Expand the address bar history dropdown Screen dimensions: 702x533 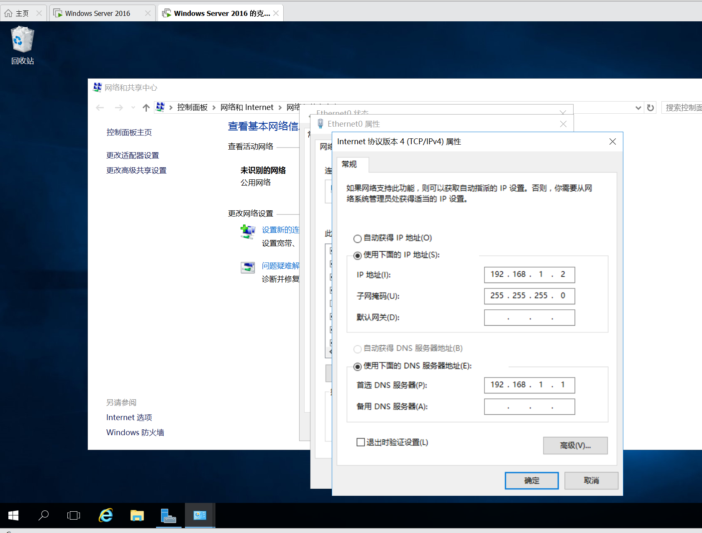pyautogui.click(x=638, y=108)
